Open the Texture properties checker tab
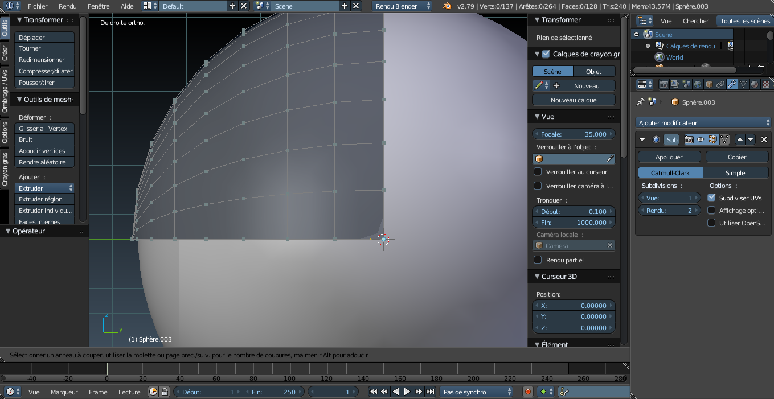Image resolution: width=774 pixels, height=399 pixels. [x=766, y=84]
